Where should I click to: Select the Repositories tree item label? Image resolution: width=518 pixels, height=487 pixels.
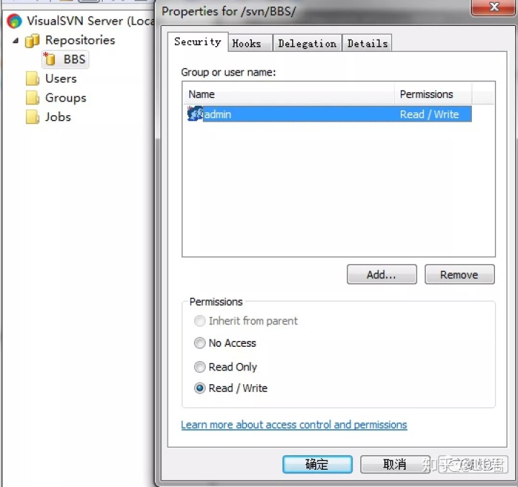[80, 40]
